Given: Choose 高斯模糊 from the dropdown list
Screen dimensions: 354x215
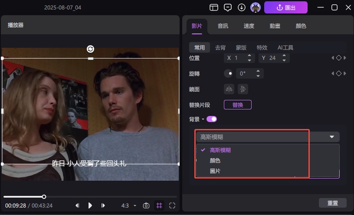Looking at the screenshot, I should coord(268,150).
